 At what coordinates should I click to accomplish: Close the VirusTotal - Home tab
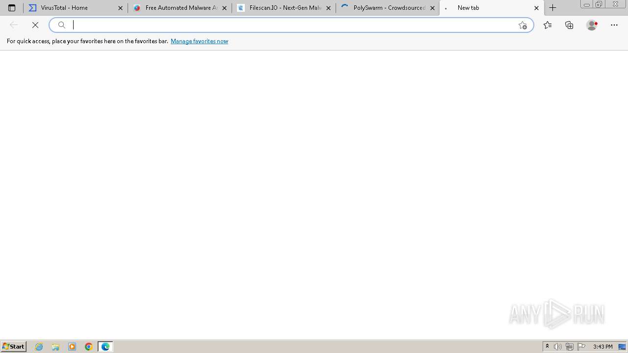coord(120,8)
